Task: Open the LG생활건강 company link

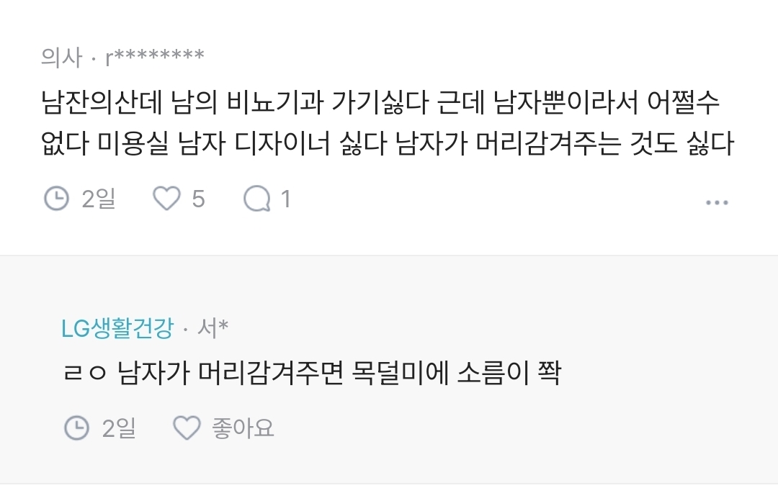Action: point(117,328)
